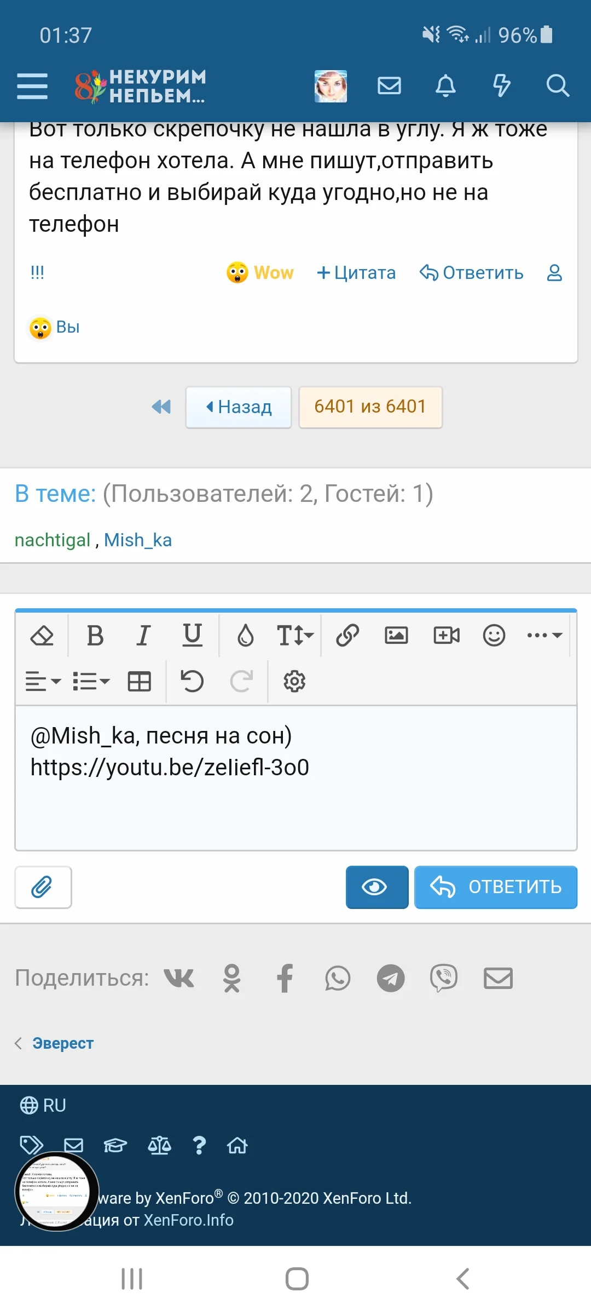
Task: Undo the last editor change
Action: click(x=190, y=681)
